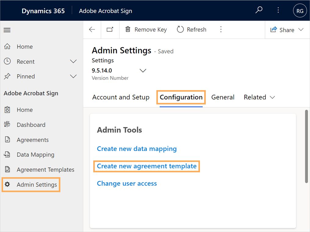The width and height of the screenshot is (310, 232).
Task: Click the Refresh button label
Action: [197, 30]
